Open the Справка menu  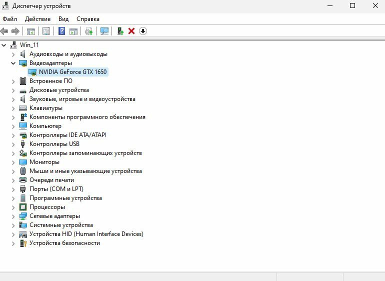pos(88,19)
